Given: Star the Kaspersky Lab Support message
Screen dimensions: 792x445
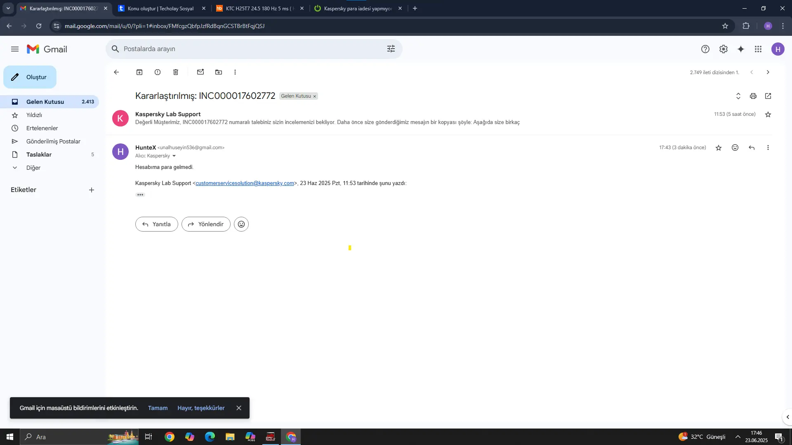Looking at the screenshot, I should tap(768, 115).
